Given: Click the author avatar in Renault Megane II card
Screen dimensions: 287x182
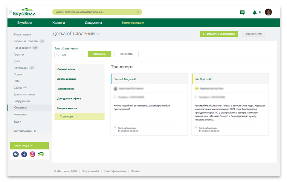Looking at the screenshot, I should tap(115, 88).
